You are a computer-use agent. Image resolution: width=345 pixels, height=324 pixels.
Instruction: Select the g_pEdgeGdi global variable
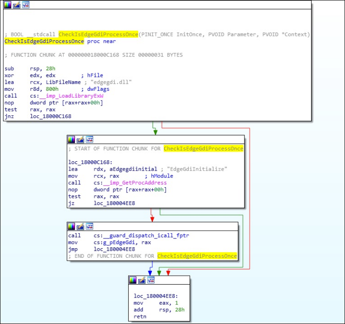coord(119,242)
